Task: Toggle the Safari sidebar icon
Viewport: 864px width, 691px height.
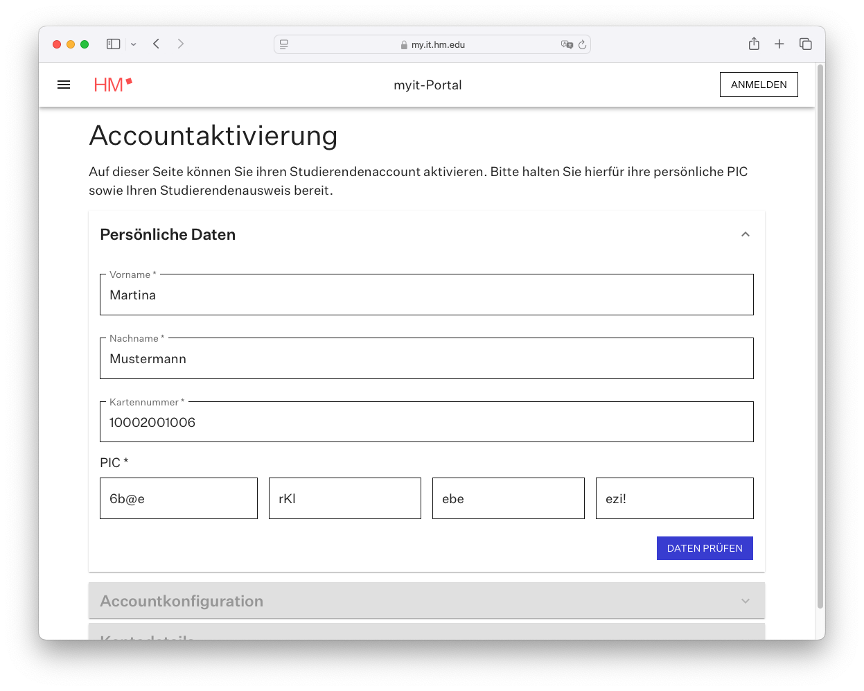Action: pos(113,44)
